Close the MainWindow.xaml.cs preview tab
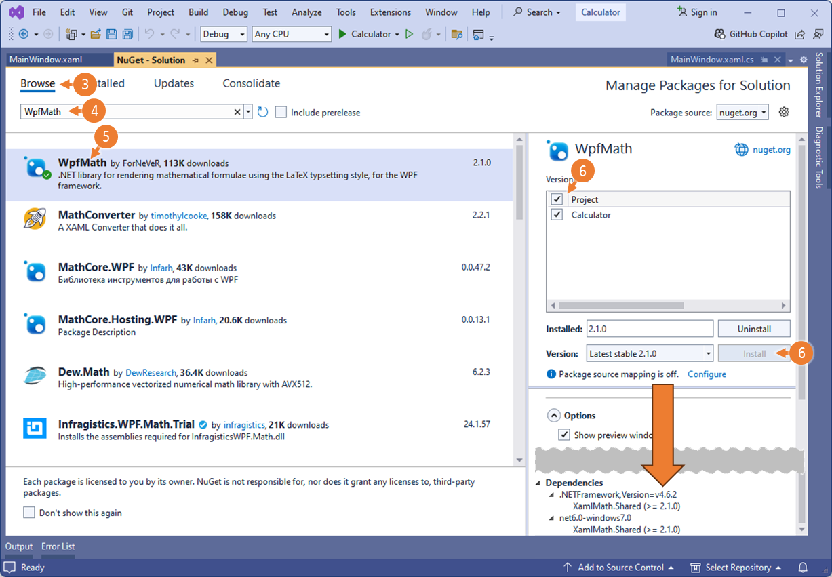Viewport: 832px width, 577px height. click(x=778, y=60)
